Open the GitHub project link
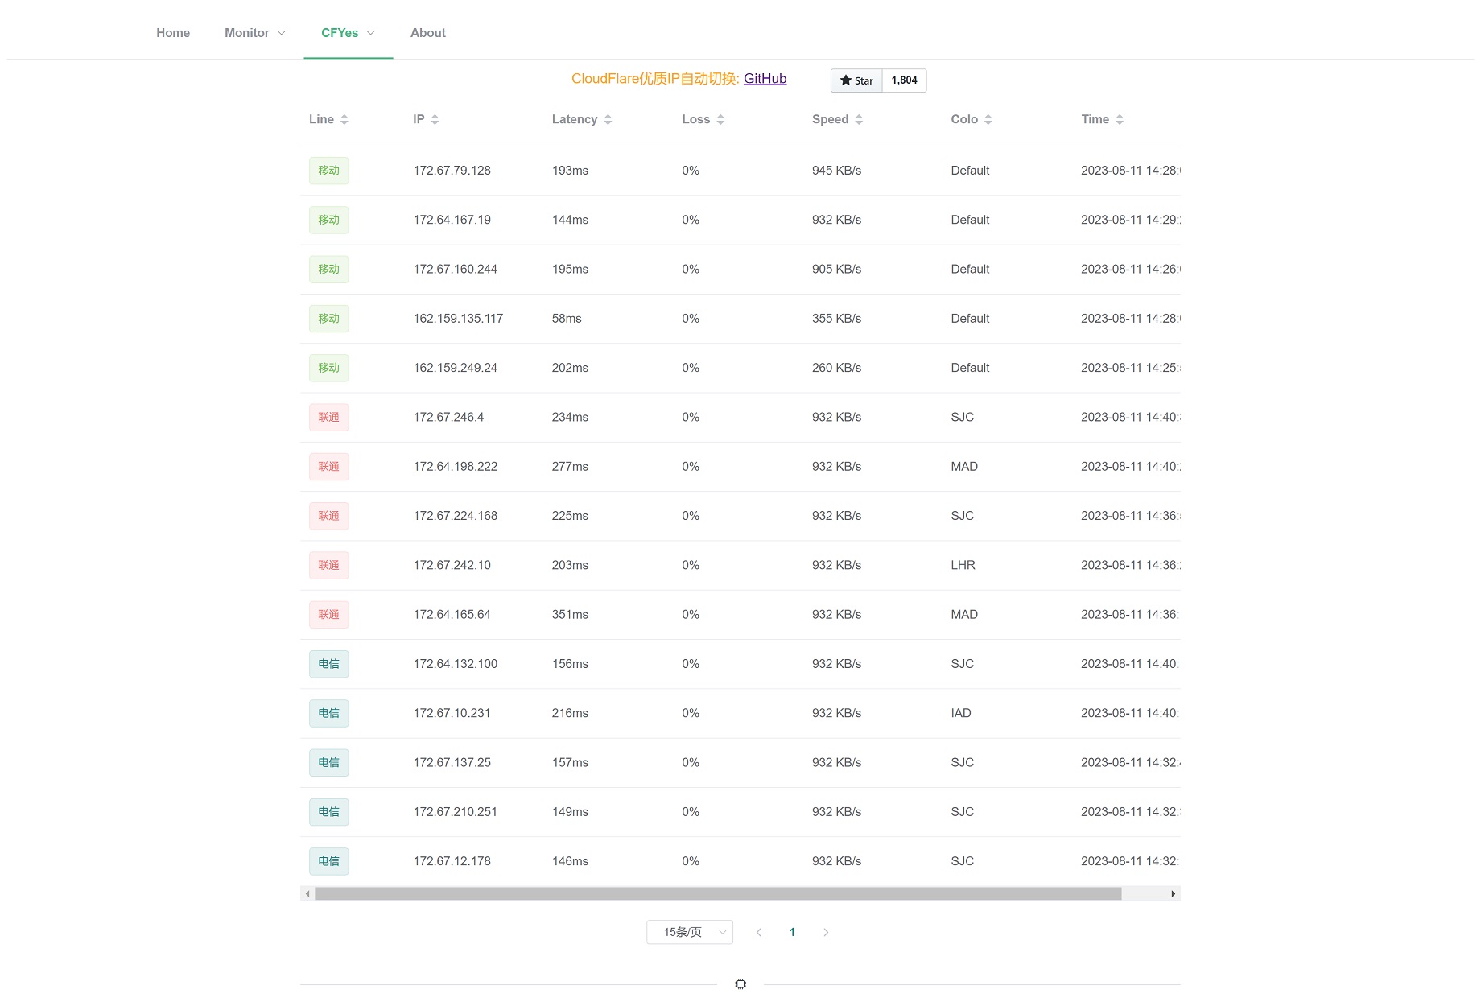Viewport: 1481px width, 1006px height. click(765, 79)
